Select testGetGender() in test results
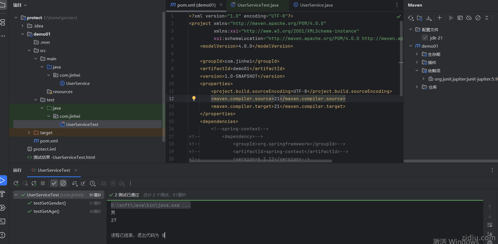Image resolution: width=498 pixels, height=244 pixels. tap(50, 203)
